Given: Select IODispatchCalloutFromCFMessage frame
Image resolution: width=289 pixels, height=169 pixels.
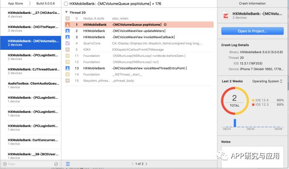Looking at the screenshot, I should (x=138, y=49).
